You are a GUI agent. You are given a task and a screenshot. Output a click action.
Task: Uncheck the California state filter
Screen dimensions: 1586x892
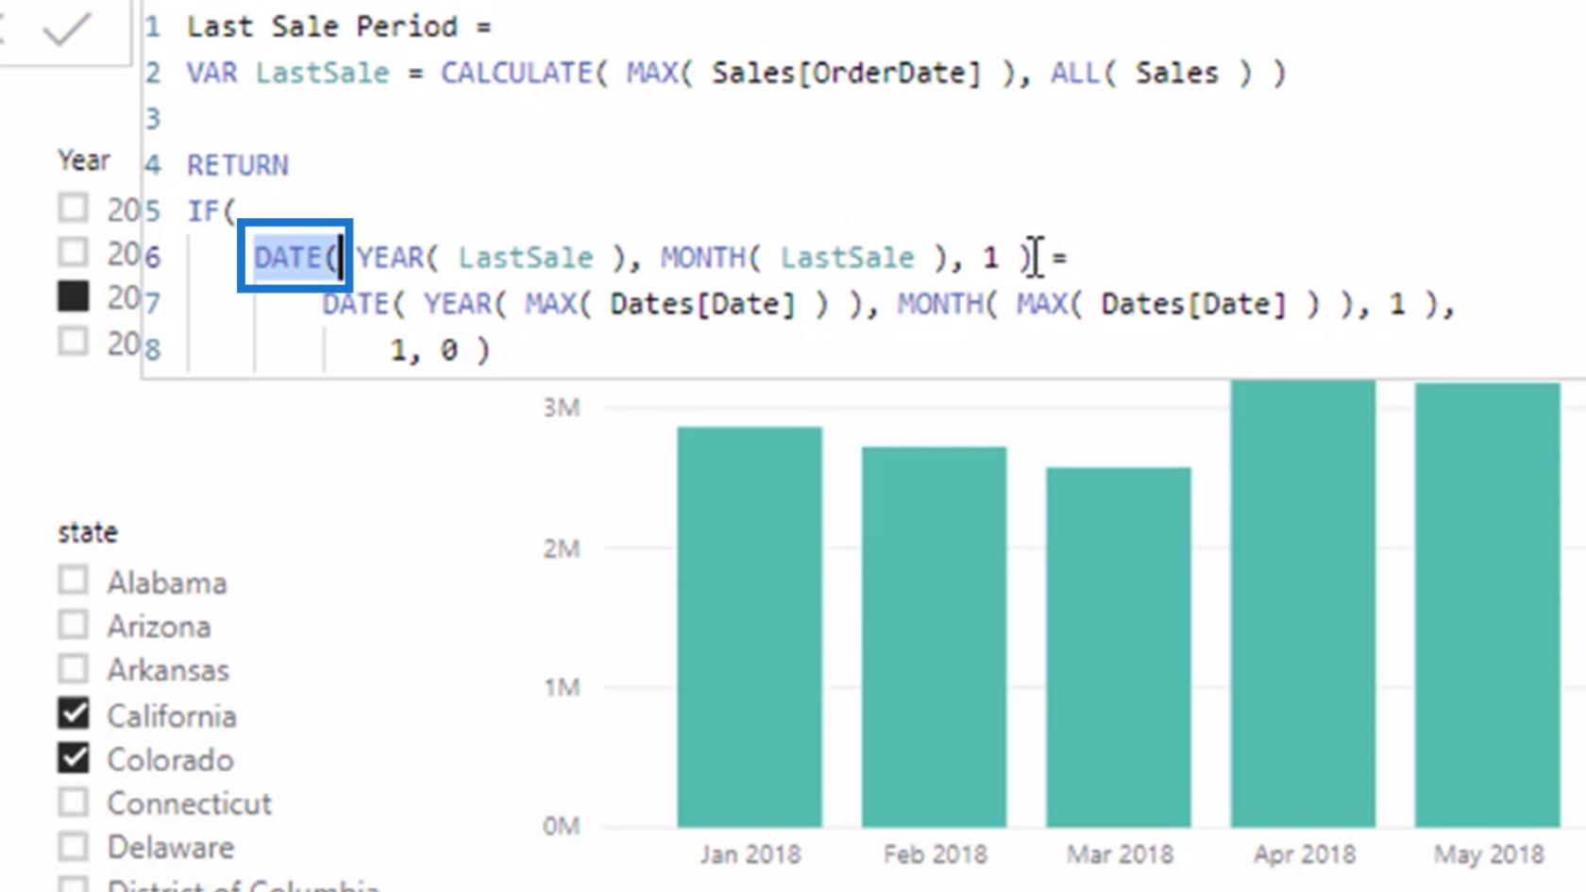pos(74,714)
